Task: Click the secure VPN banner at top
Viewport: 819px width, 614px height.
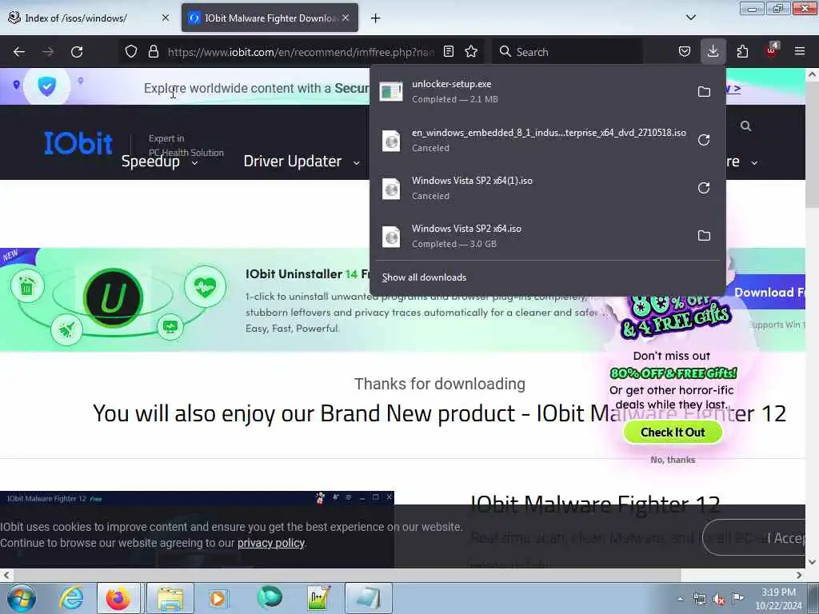Action: (256, 88)
